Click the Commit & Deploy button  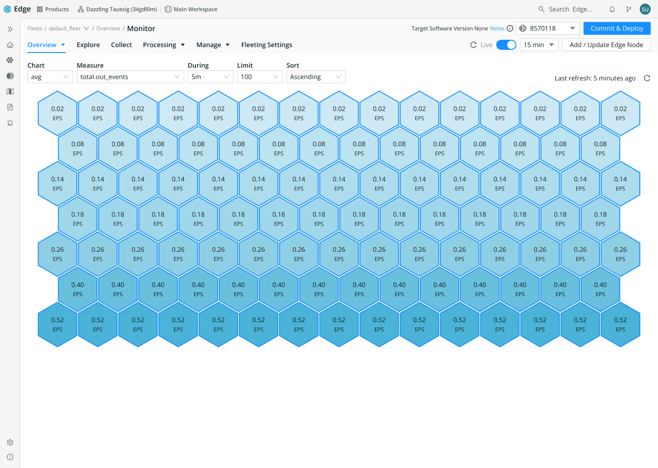616,28
